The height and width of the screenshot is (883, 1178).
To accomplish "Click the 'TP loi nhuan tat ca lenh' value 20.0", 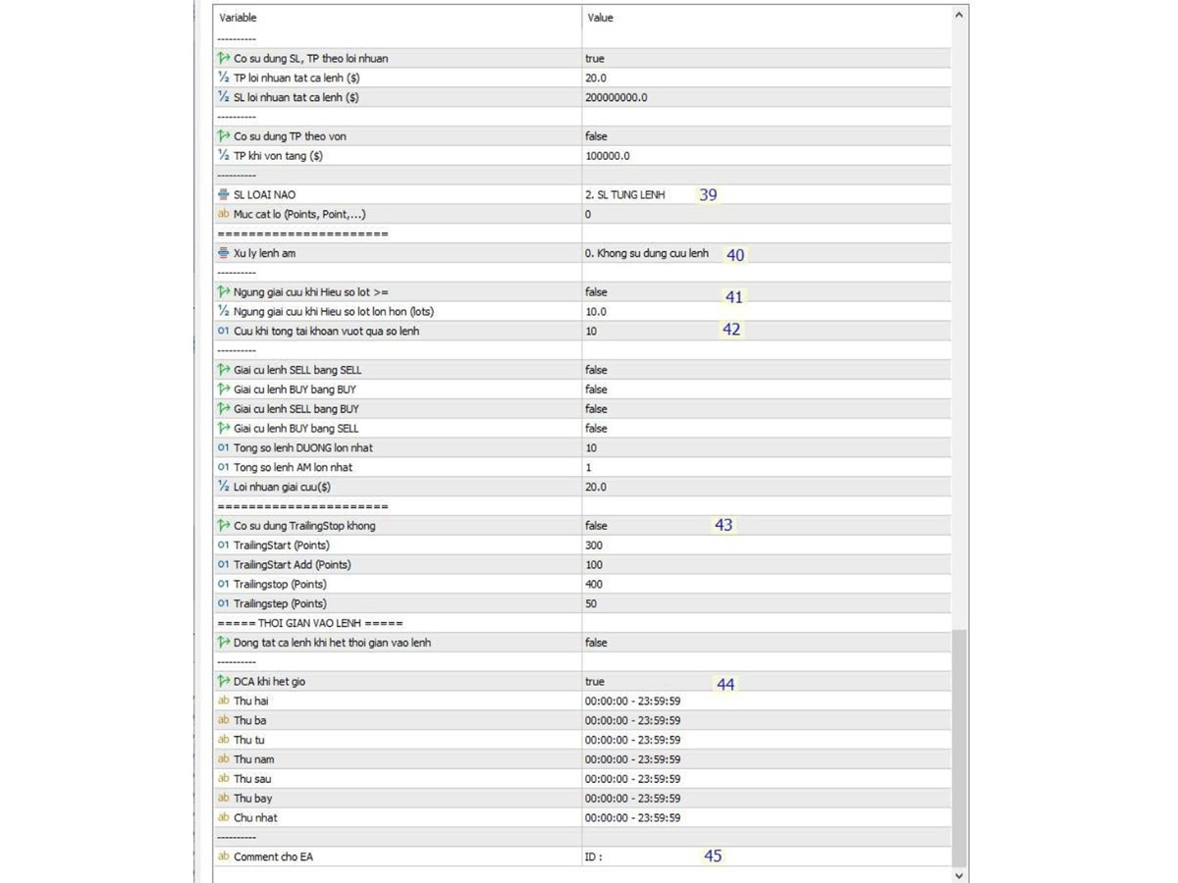I will click(x=596, y=78).
